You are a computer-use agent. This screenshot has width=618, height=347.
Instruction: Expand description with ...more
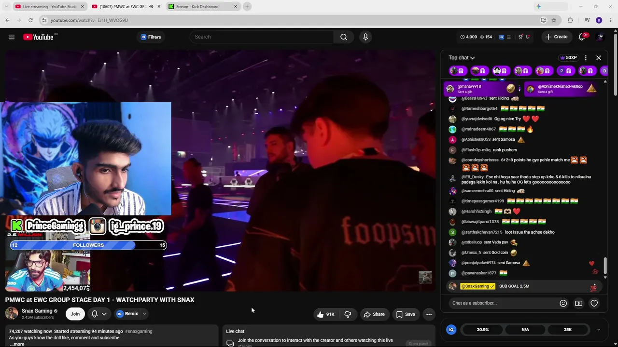pyautogui.click(x=17, y=344)
